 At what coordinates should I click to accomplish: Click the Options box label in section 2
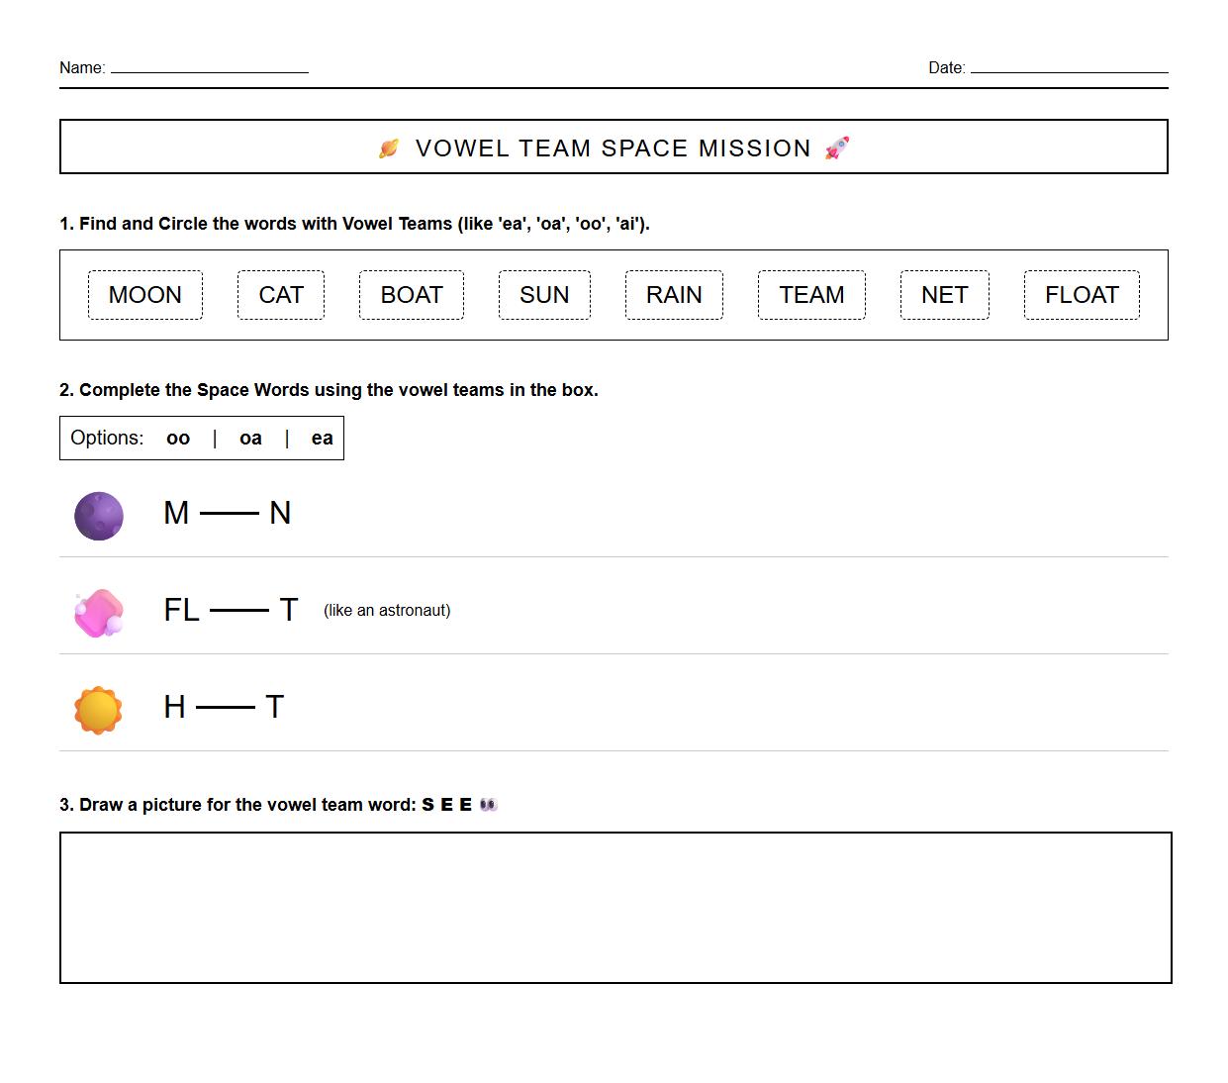pyautogui.click(x=107, y=438)
